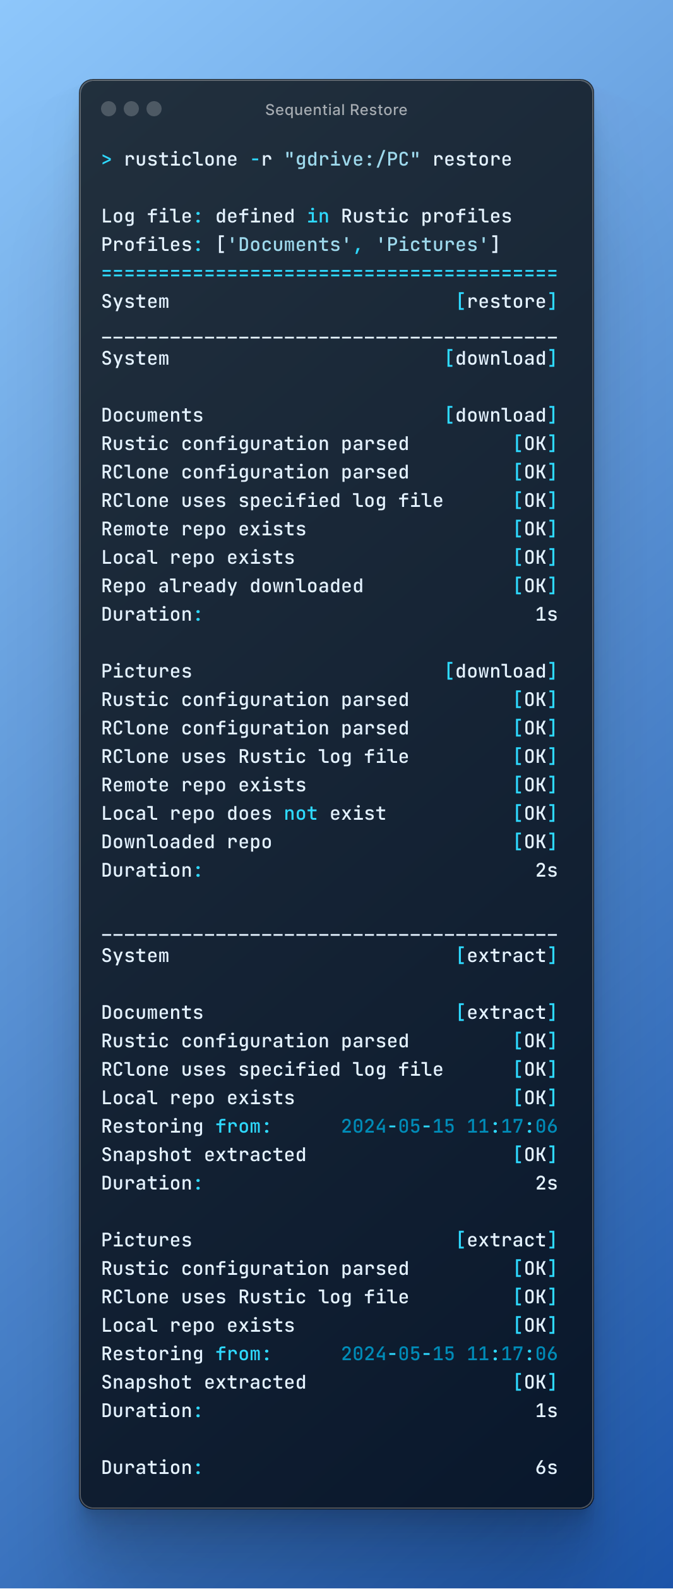Screen dimensions: 673x1589
Task: Click [OK] next to 'Repo already downloaded'
Action: pos(535,586)
